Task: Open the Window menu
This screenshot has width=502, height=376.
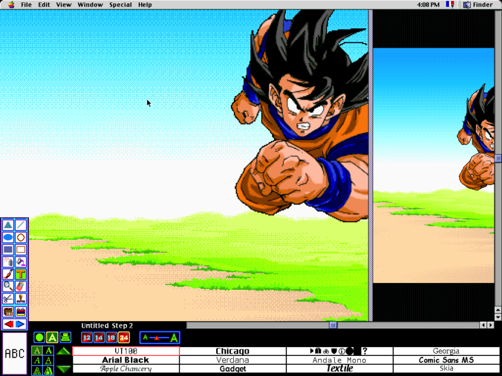Action: 90,5
